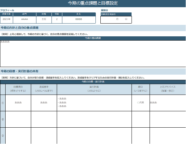Select row ② number cell
The image size is (186, 144).
3,119
